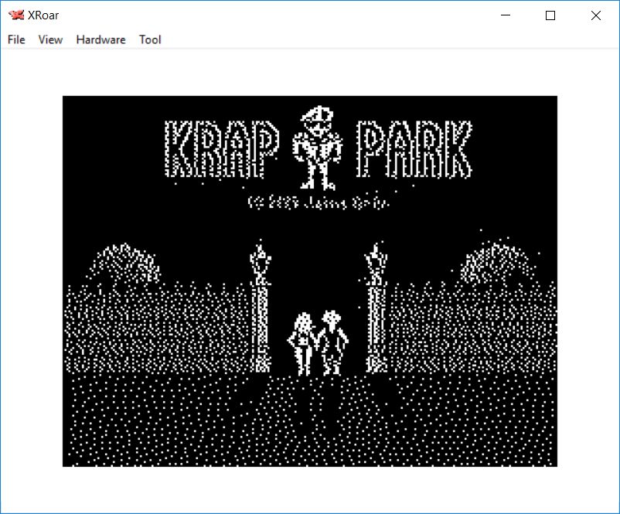Click the word PARK in the game title
This screenshot has width=620, height=514.
pyautogui.click(x=414, y=150)
